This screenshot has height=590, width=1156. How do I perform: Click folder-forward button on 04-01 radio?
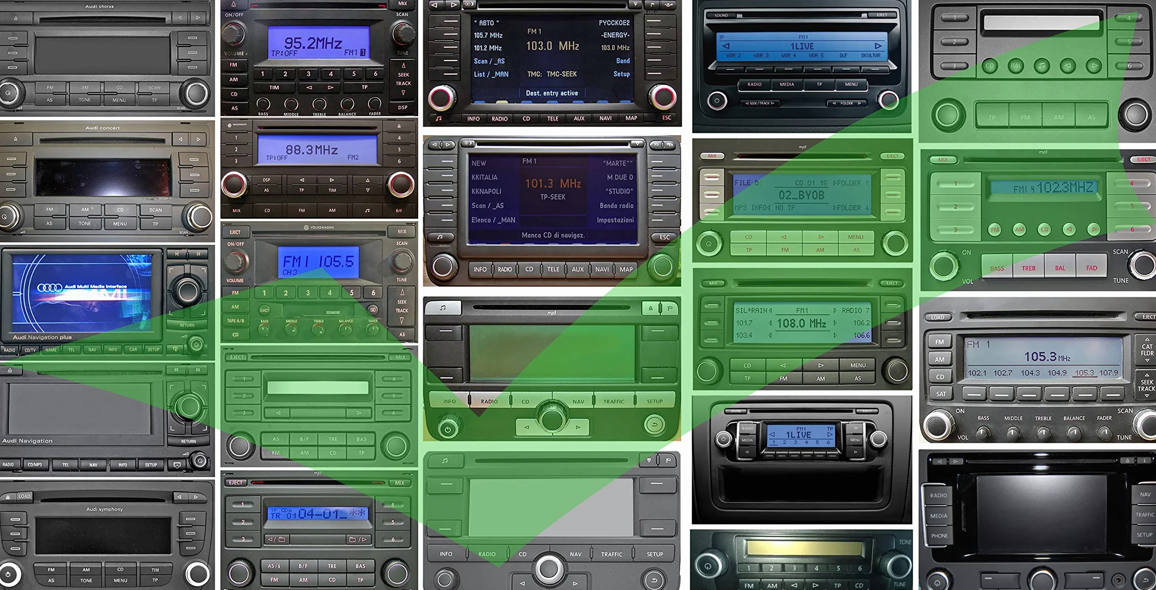(x=357, y=539)
